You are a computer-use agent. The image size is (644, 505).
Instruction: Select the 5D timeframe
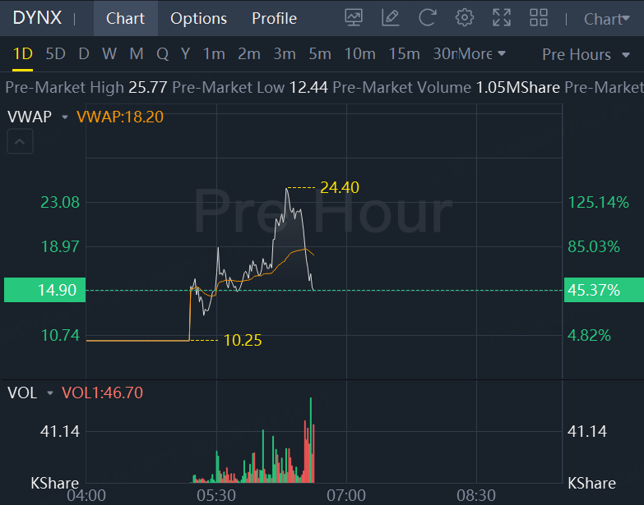[x=55, y=53]
